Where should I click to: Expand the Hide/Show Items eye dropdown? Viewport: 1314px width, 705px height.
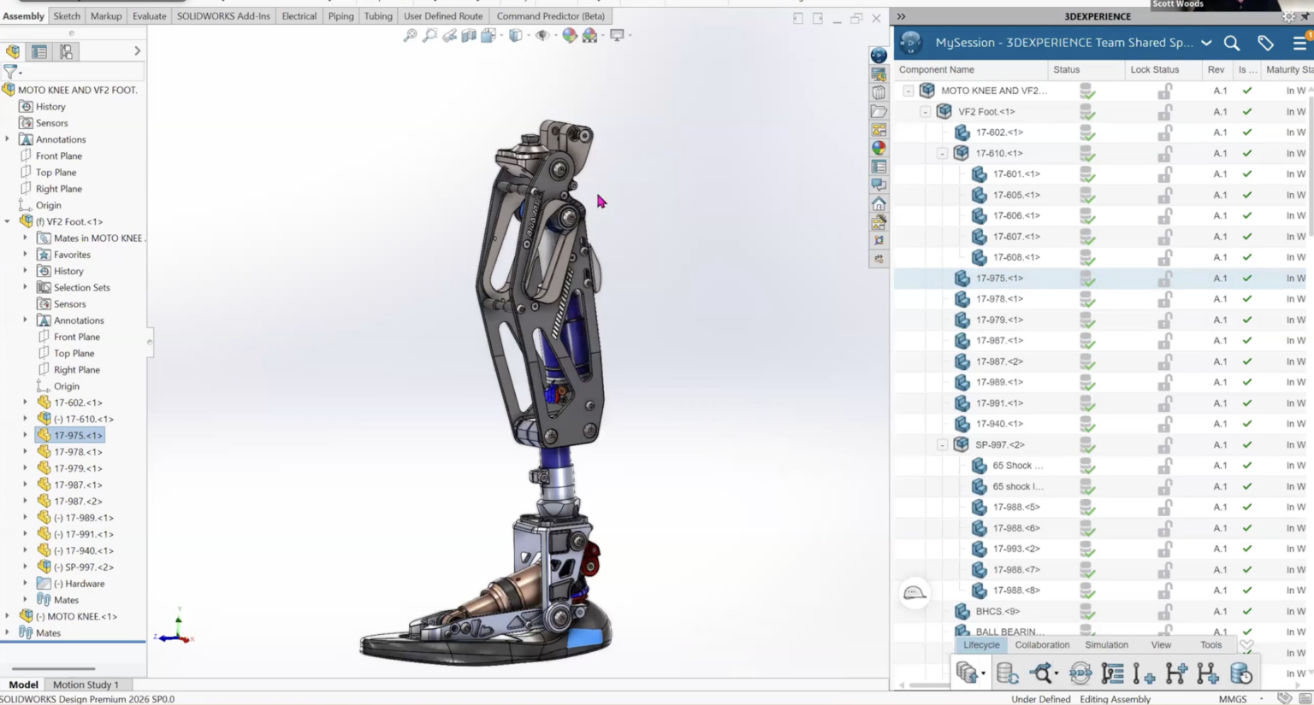point(556,36)
